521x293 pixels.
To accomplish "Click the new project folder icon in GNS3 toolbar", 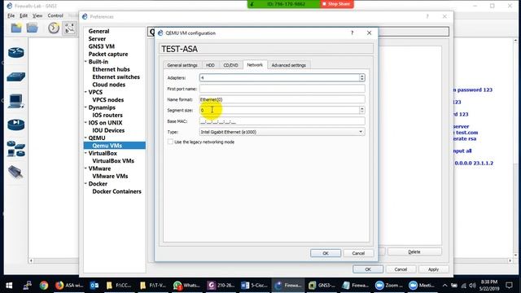I will (x=16, y=28).
